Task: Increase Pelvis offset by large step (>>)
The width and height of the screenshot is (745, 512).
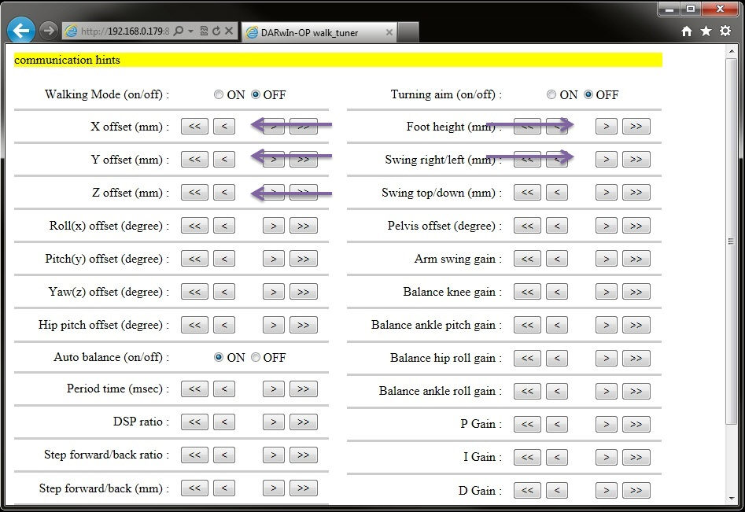Action: tap(636, 226)
